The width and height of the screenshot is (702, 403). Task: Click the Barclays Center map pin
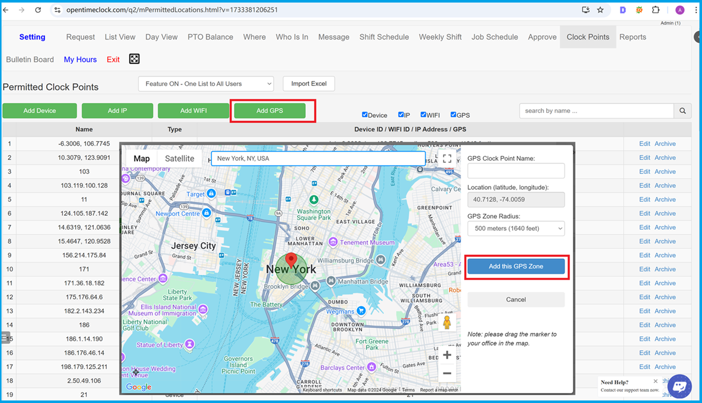click(x=371, y=366)
